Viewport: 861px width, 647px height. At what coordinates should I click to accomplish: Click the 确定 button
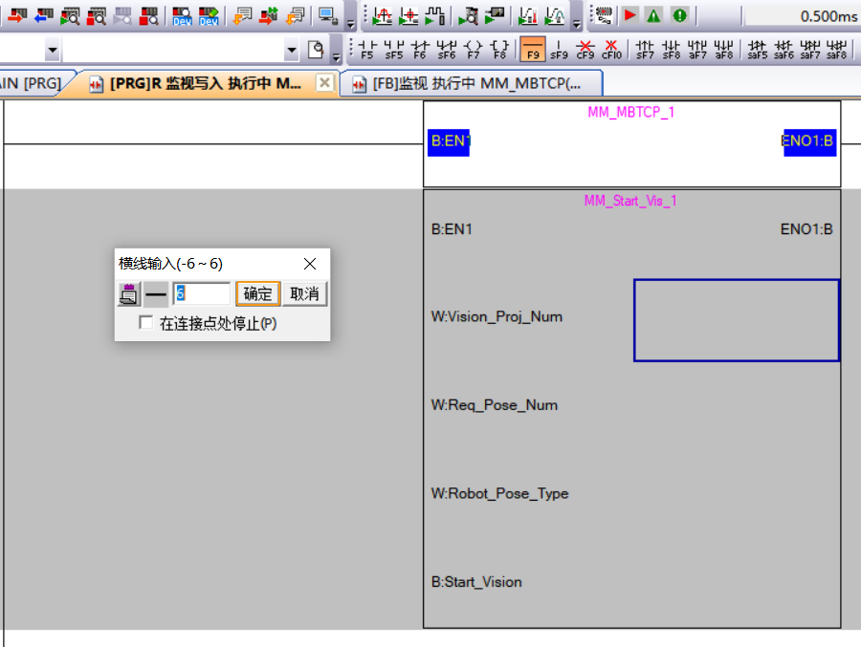tap(258, 293)
